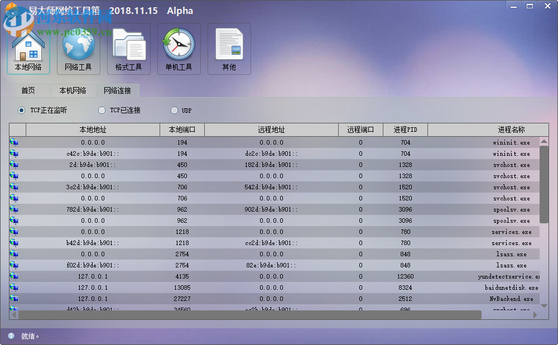This screenshot has height=345, width=558.
Task: Sort by 远程端口 column header
Action: click(x=360, y=130)
